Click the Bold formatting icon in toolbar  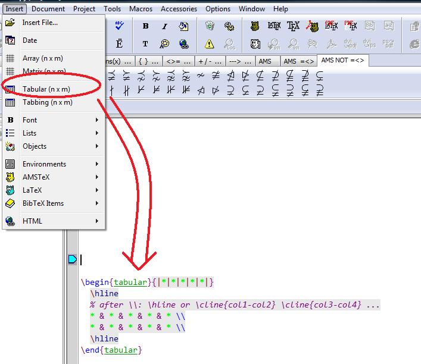click(x=145, y=26)
